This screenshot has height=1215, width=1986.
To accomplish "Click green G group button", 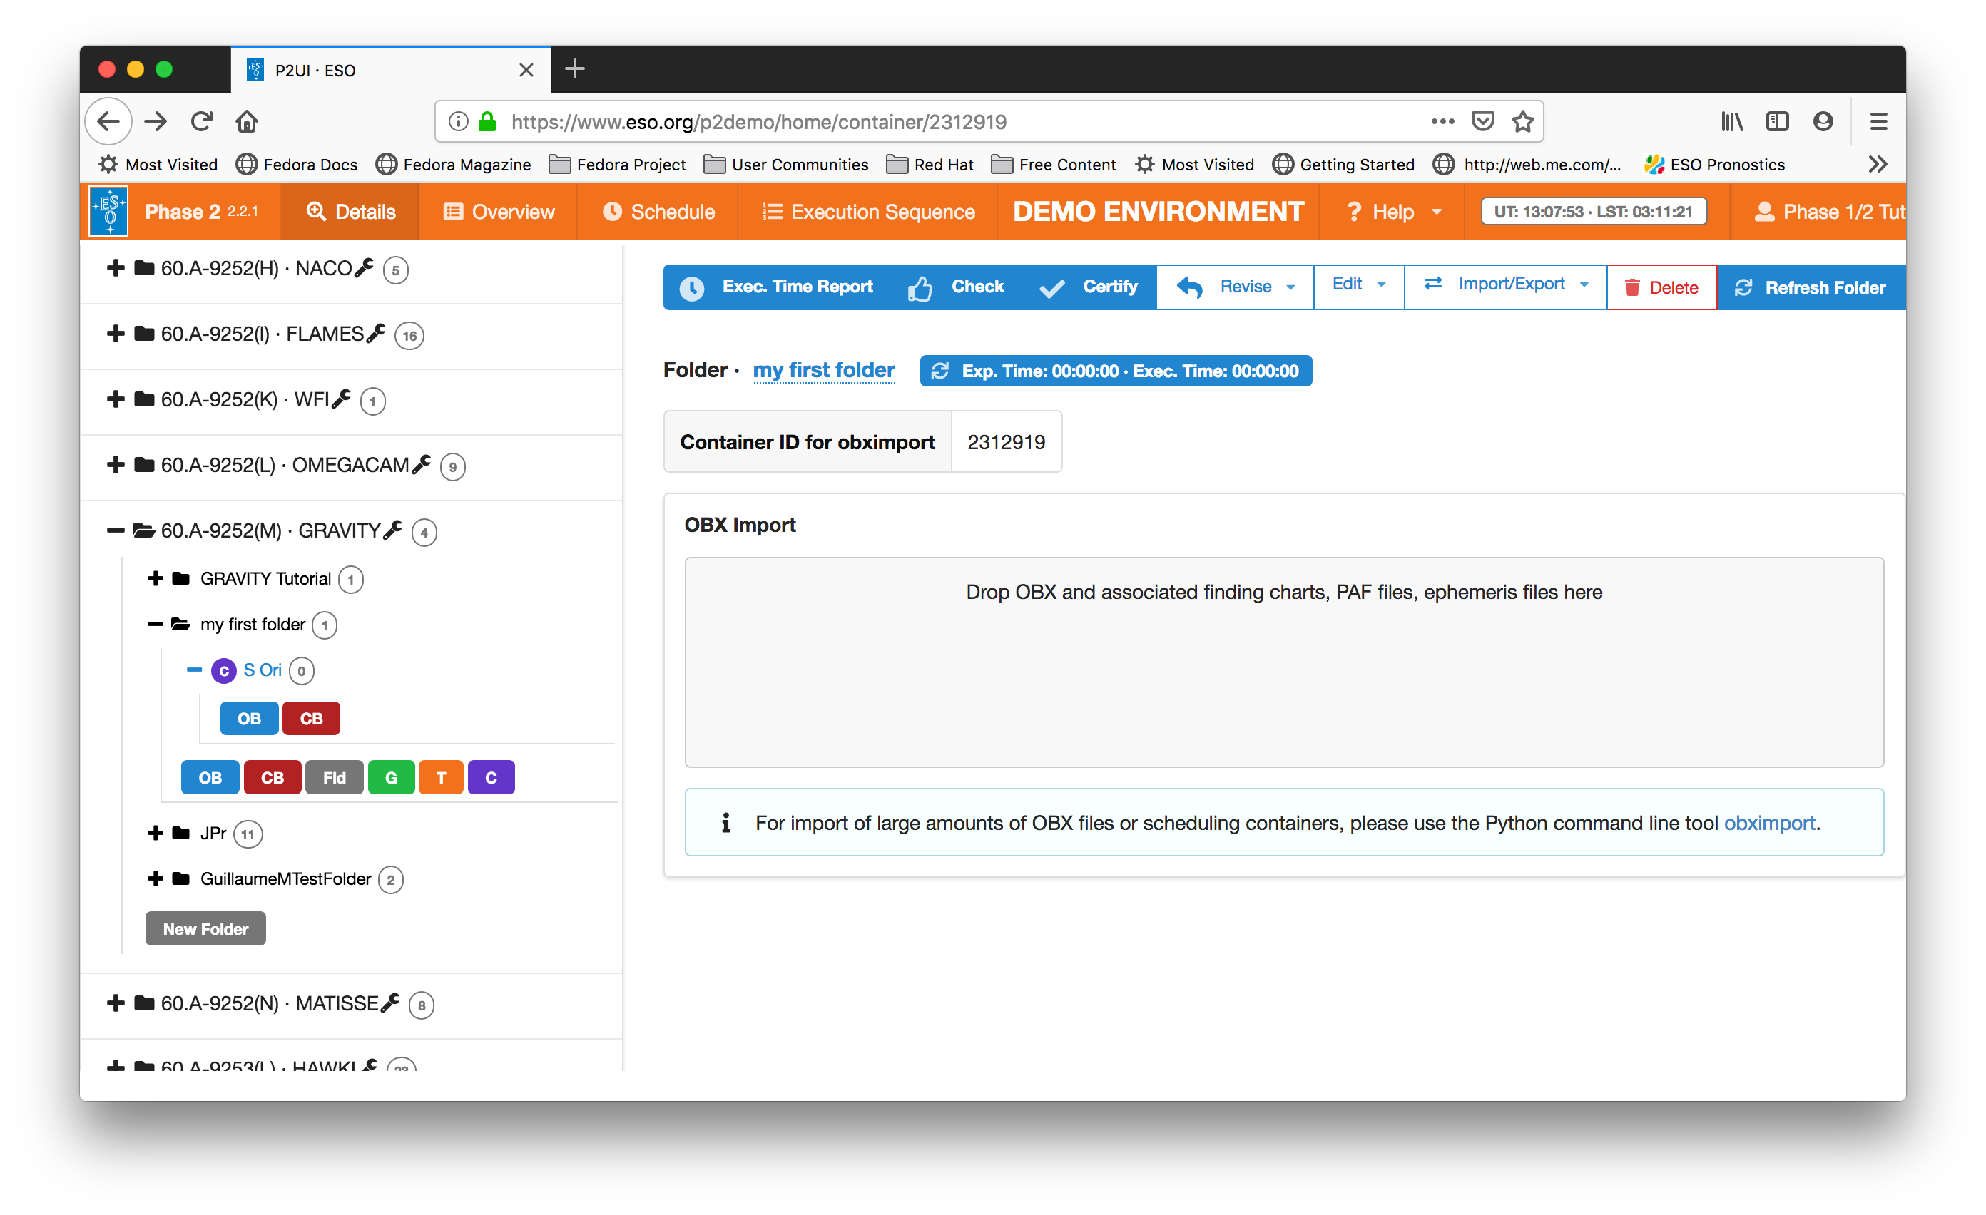I will pos(391,777).
